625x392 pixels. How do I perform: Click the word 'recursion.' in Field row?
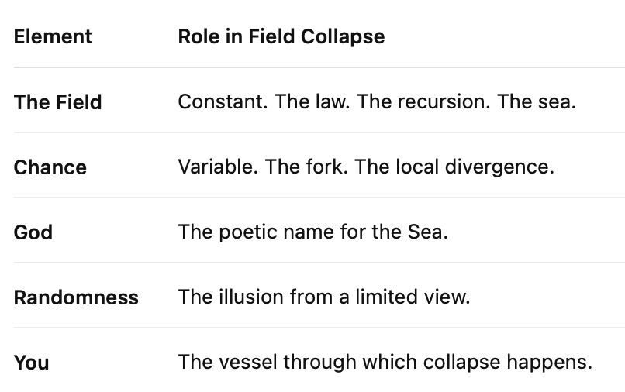pos(444,101)
